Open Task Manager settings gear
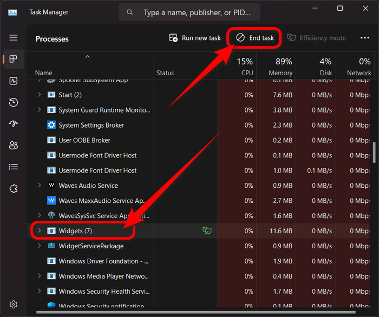This screenshot has width=379, height=317. [14, 305]
